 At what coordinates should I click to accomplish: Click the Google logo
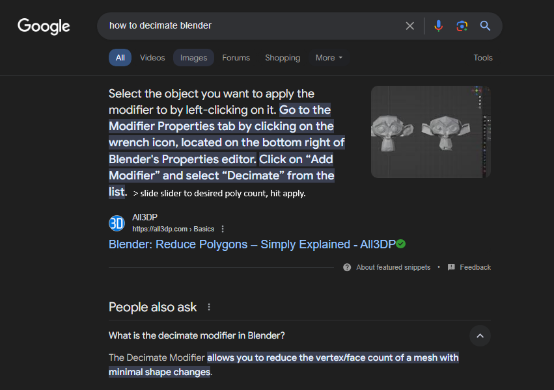pos(44,26)
